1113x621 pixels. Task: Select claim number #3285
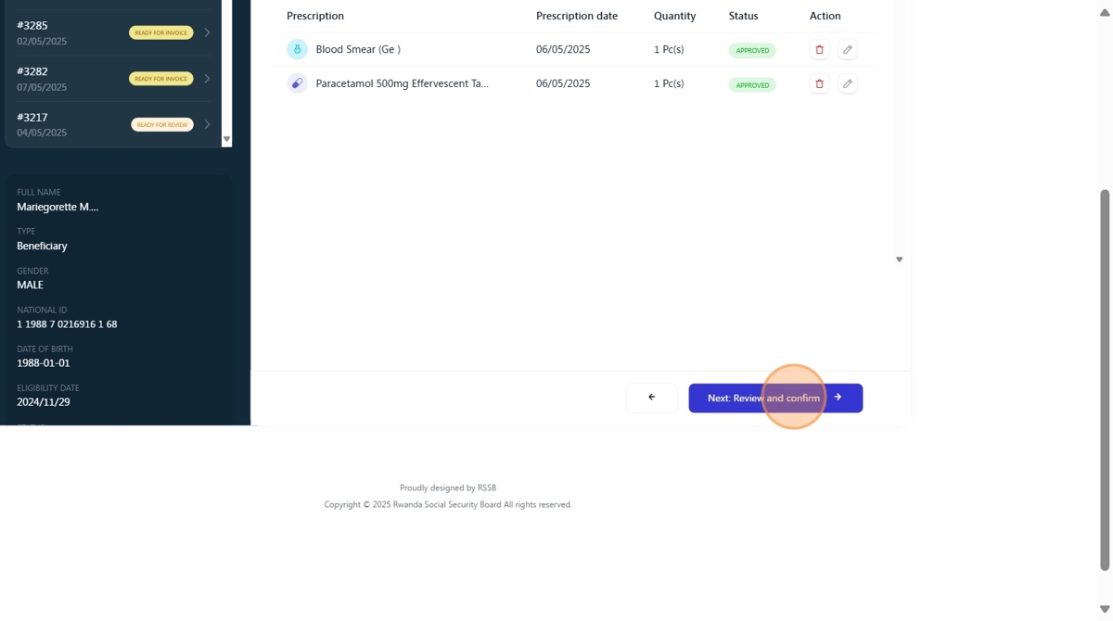pos(32,25)
